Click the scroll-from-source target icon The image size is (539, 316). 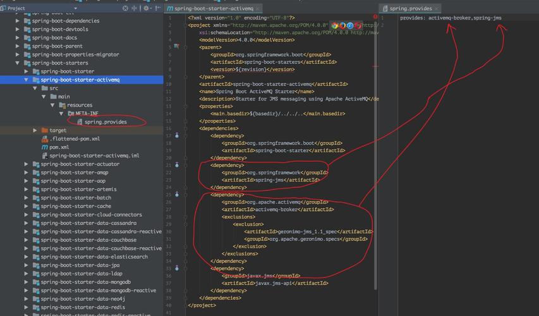125,8
